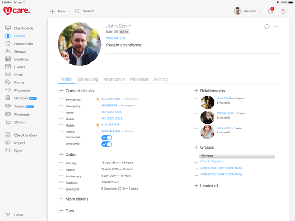Open the help question mark icon
Image resolution: width=295 pixels, height=221 pixels.
pyautogui.click(x=283, y=11)
